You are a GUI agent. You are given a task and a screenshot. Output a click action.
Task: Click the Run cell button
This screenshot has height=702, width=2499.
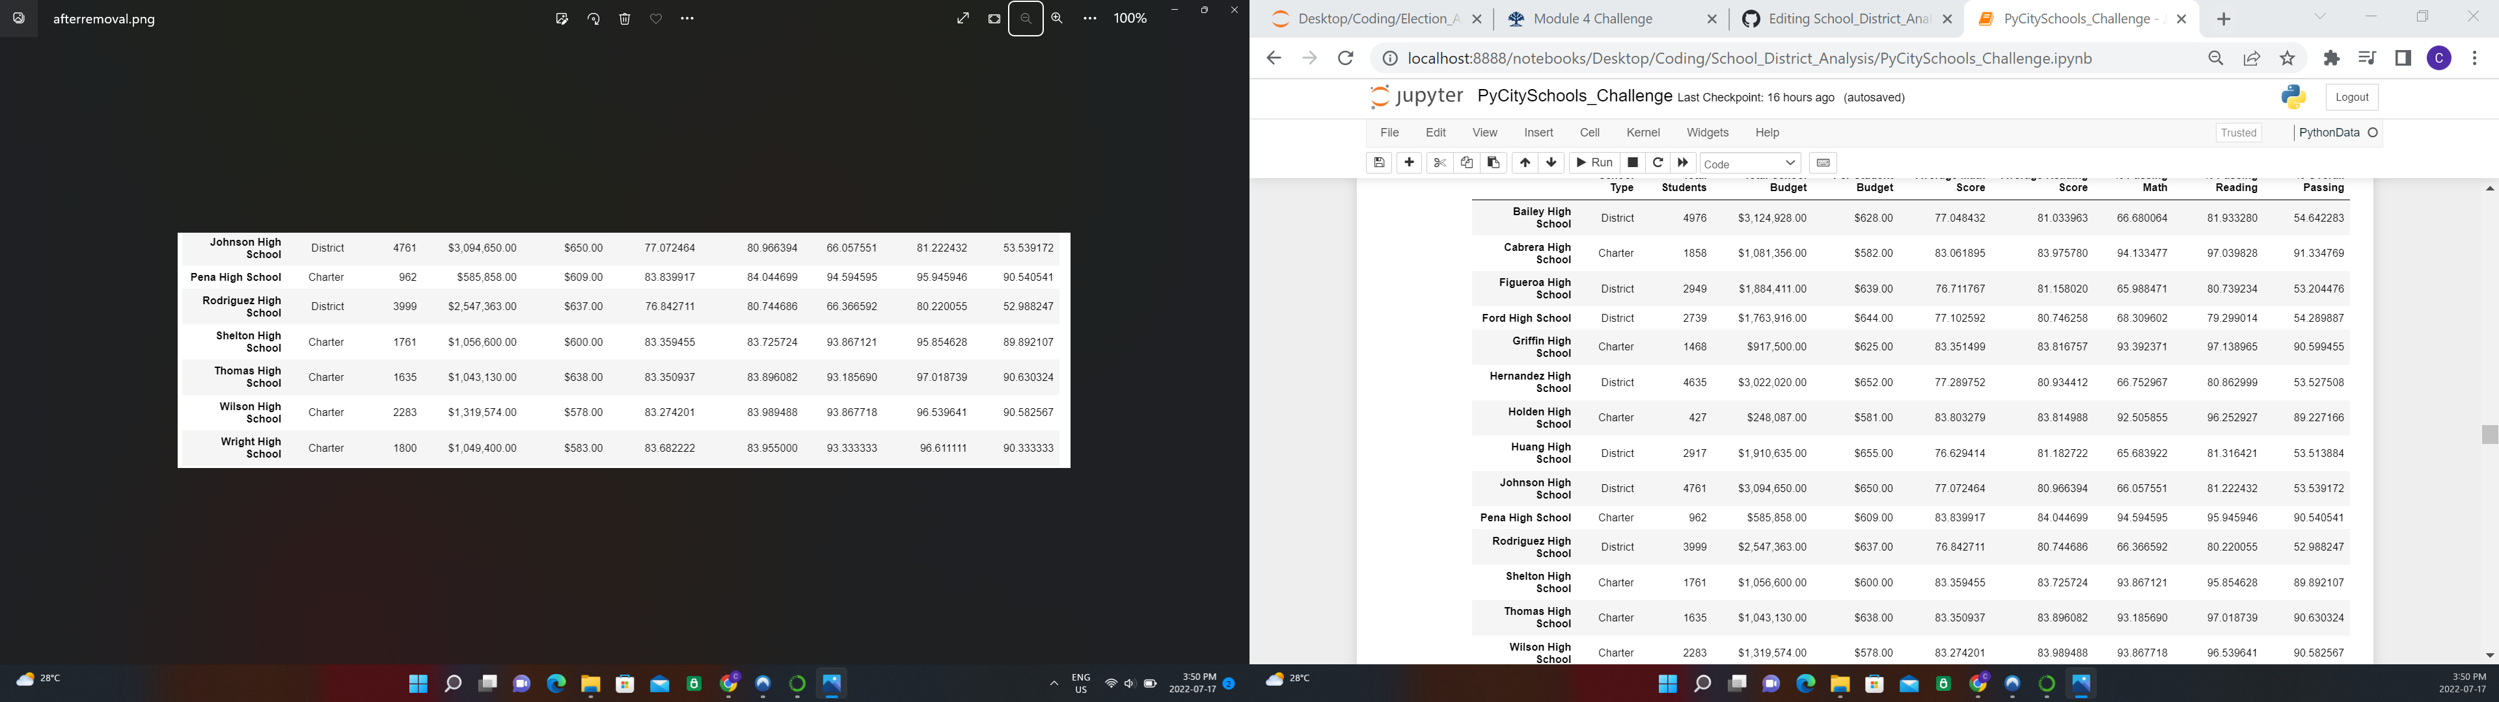click(1594, 163)
